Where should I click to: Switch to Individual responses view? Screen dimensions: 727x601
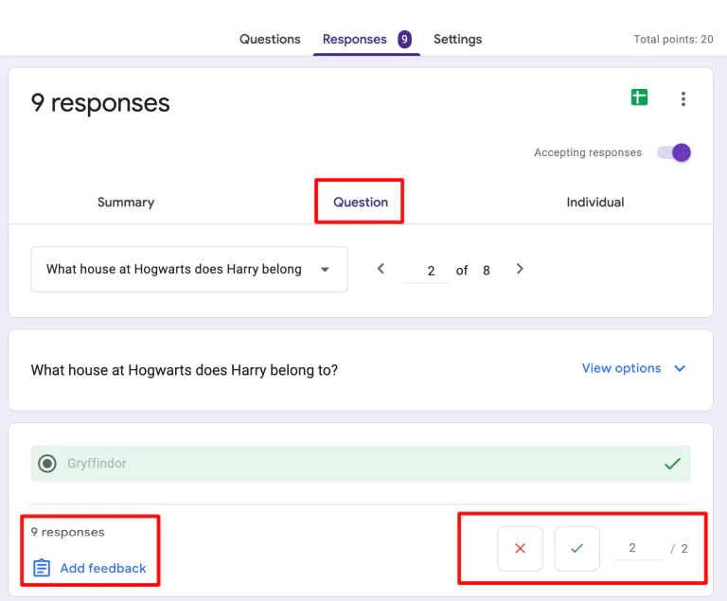click(595, 203)
